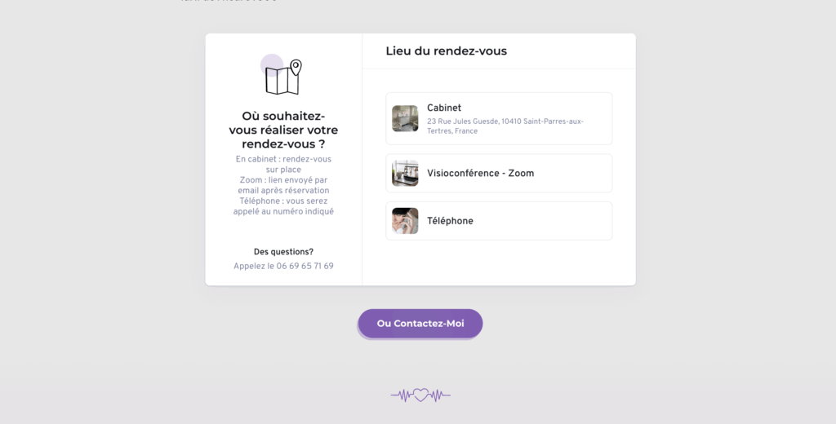Click the Des questions? label

click(283, 252)
